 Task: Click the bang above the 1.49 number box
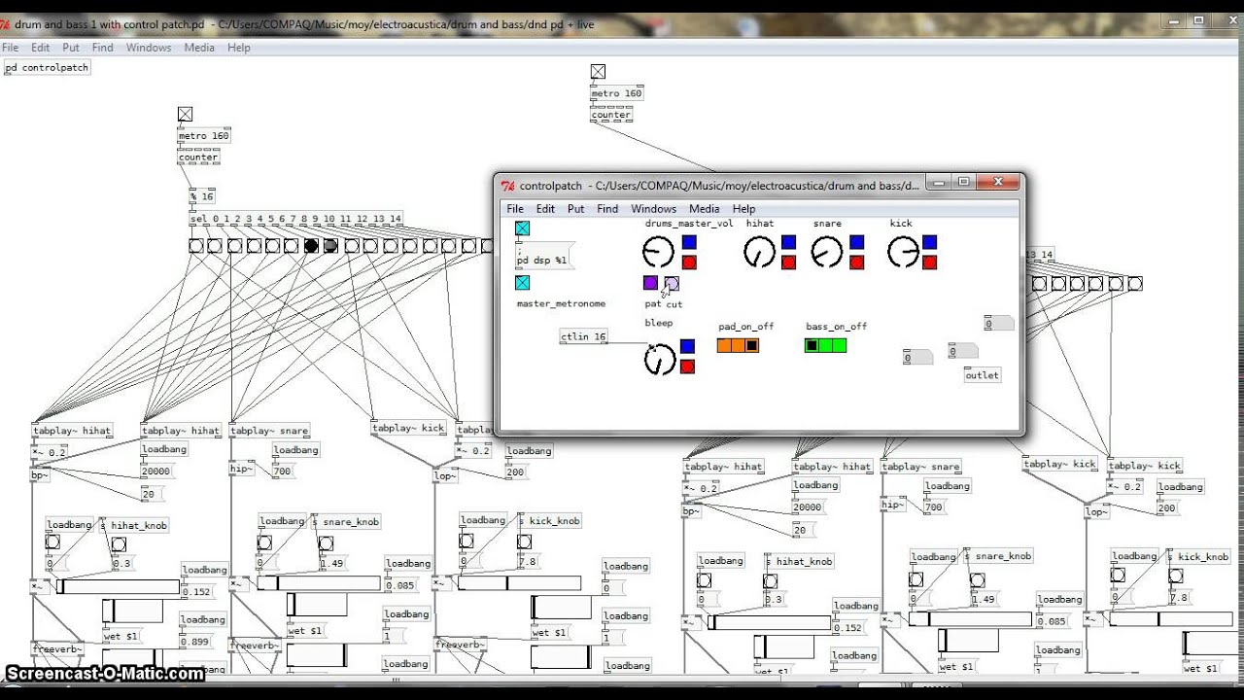click(326, 542)
